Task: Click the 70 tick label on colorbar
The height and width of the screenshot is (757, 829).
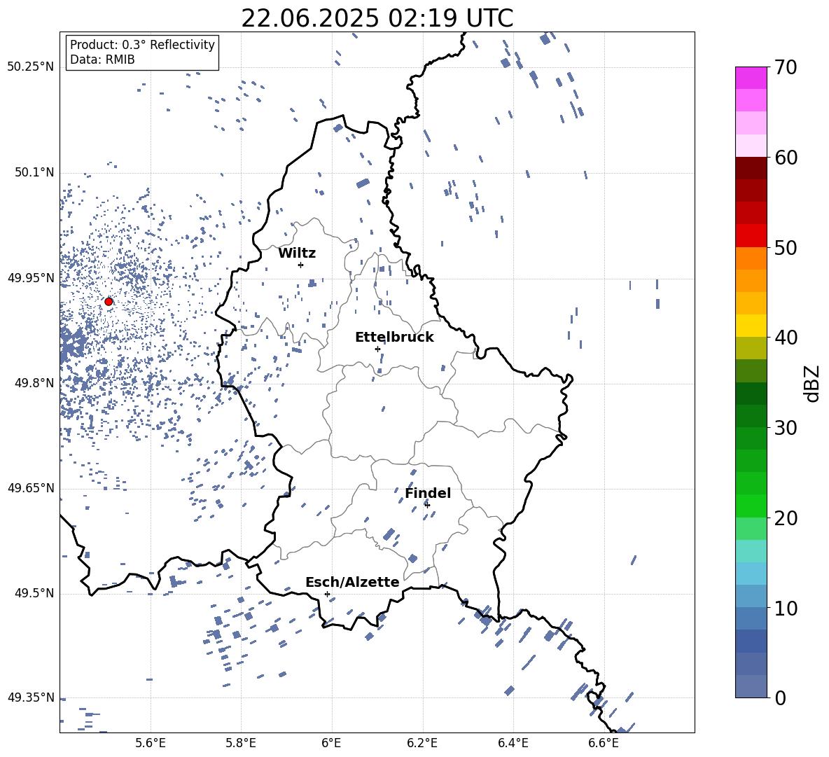Action: pos(786,67)
